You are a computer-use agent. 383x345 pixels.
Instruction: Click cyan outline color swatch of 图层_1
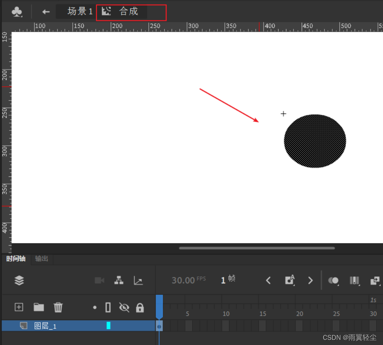(x=108, y=325)
